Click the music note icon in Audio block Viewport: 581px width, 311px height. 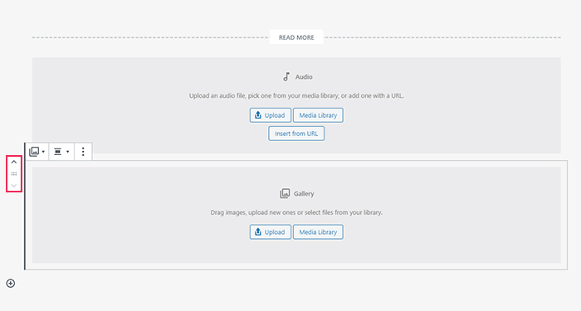(x=286, y=77)
